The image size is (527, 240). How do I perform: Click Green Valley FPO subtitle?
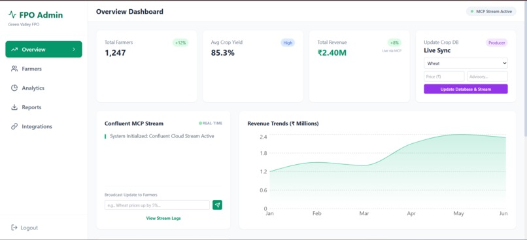[x=24, y=25]
